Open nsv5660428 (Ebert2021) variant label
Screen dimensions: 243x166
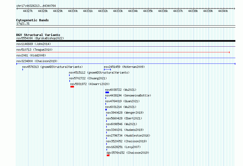124,118
